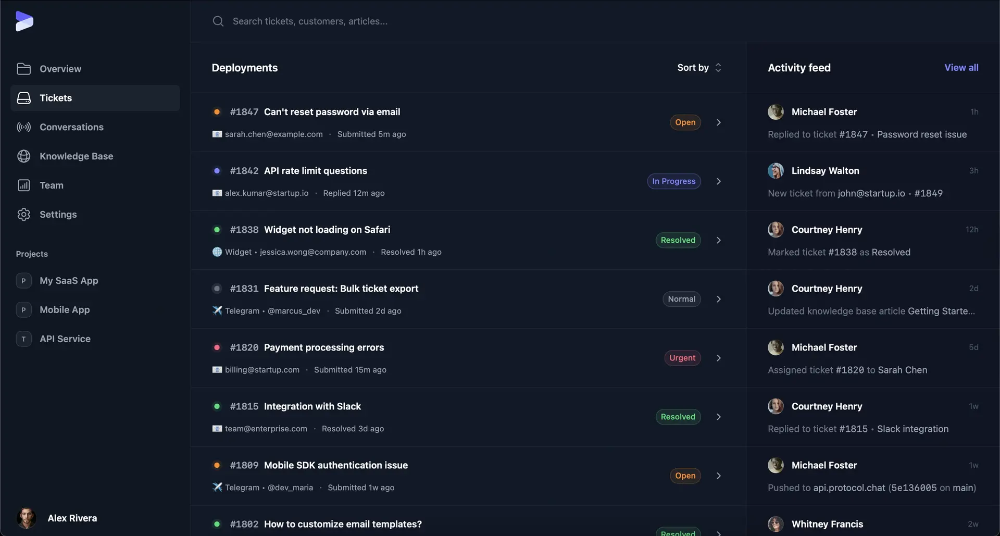Viewport: 1000px width, 536px height.
Task: Expand ticket #1847 via its chevron
Action: 719,122
